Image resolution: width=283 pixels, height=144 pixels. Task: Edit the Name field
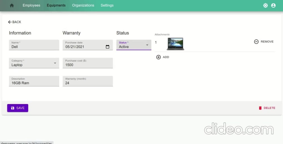click(34, 45)
